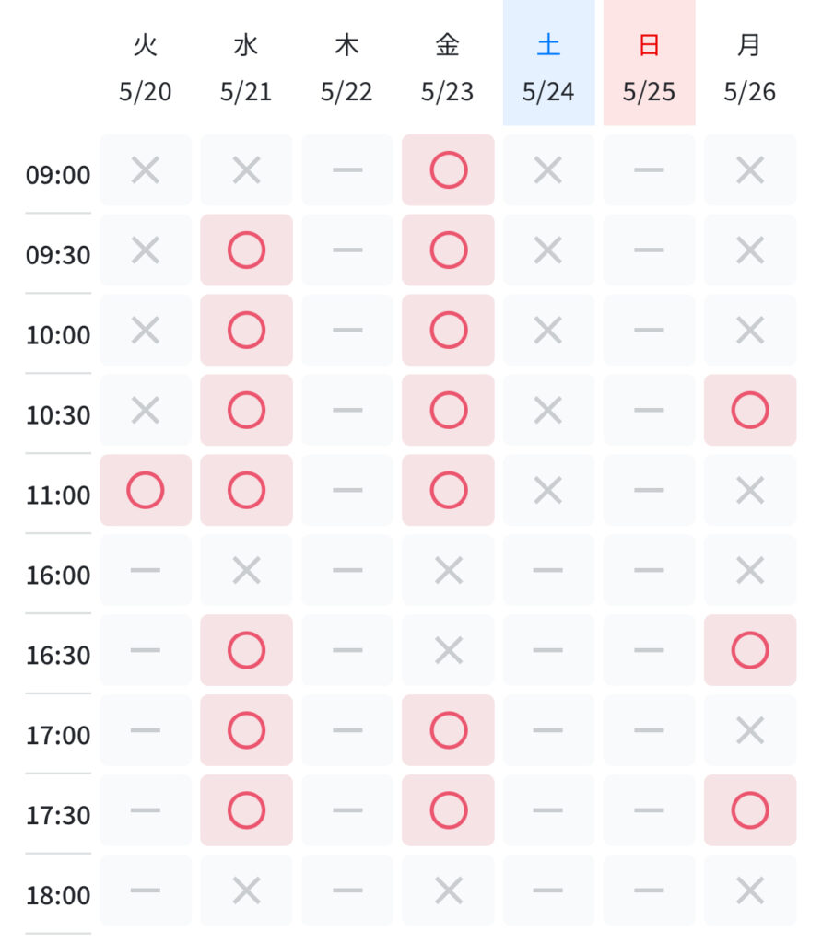822x943 pixels.
Task: Book the 10:00 slot on Friday 5/23
Action: pyautogui.click(x=448, y=330)
